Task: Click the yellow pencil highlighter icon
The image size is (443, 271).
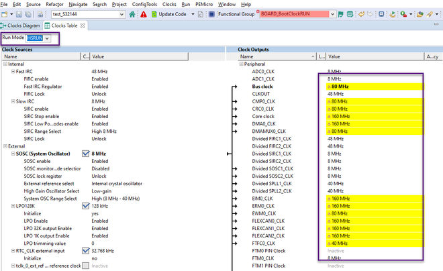Action: 430,14
